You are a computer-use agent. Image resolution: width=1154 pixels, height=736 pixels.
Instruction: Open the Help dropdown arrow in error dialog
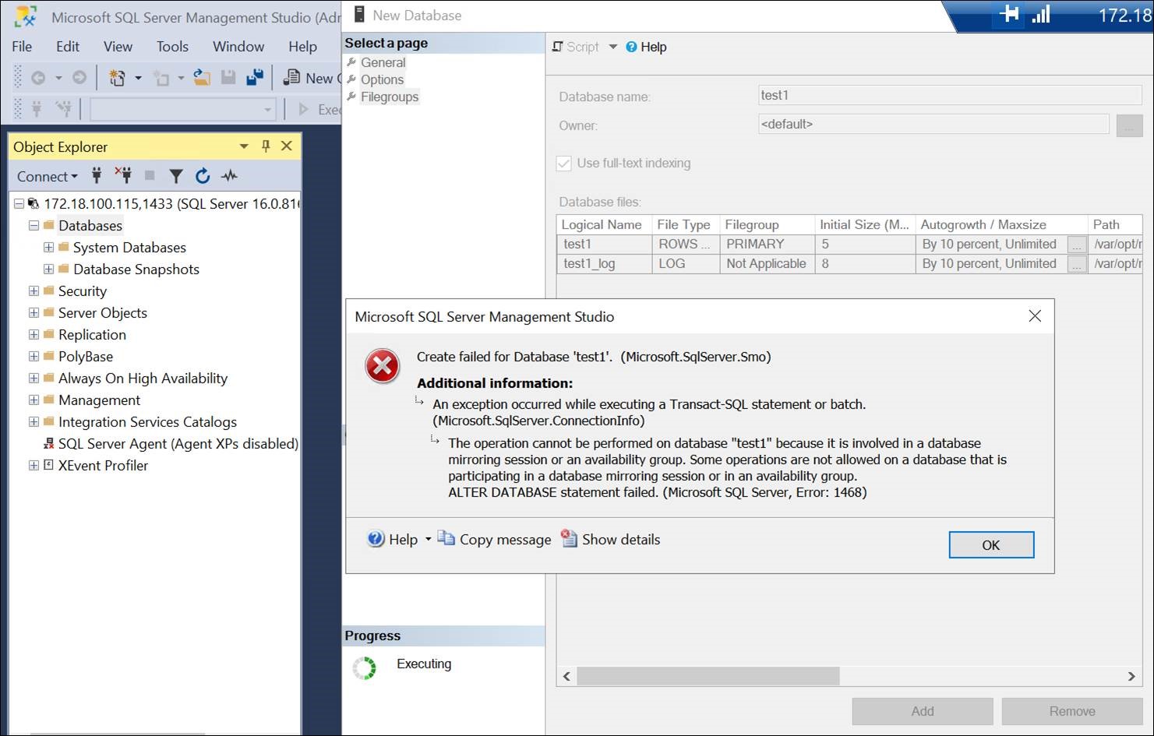428,539
